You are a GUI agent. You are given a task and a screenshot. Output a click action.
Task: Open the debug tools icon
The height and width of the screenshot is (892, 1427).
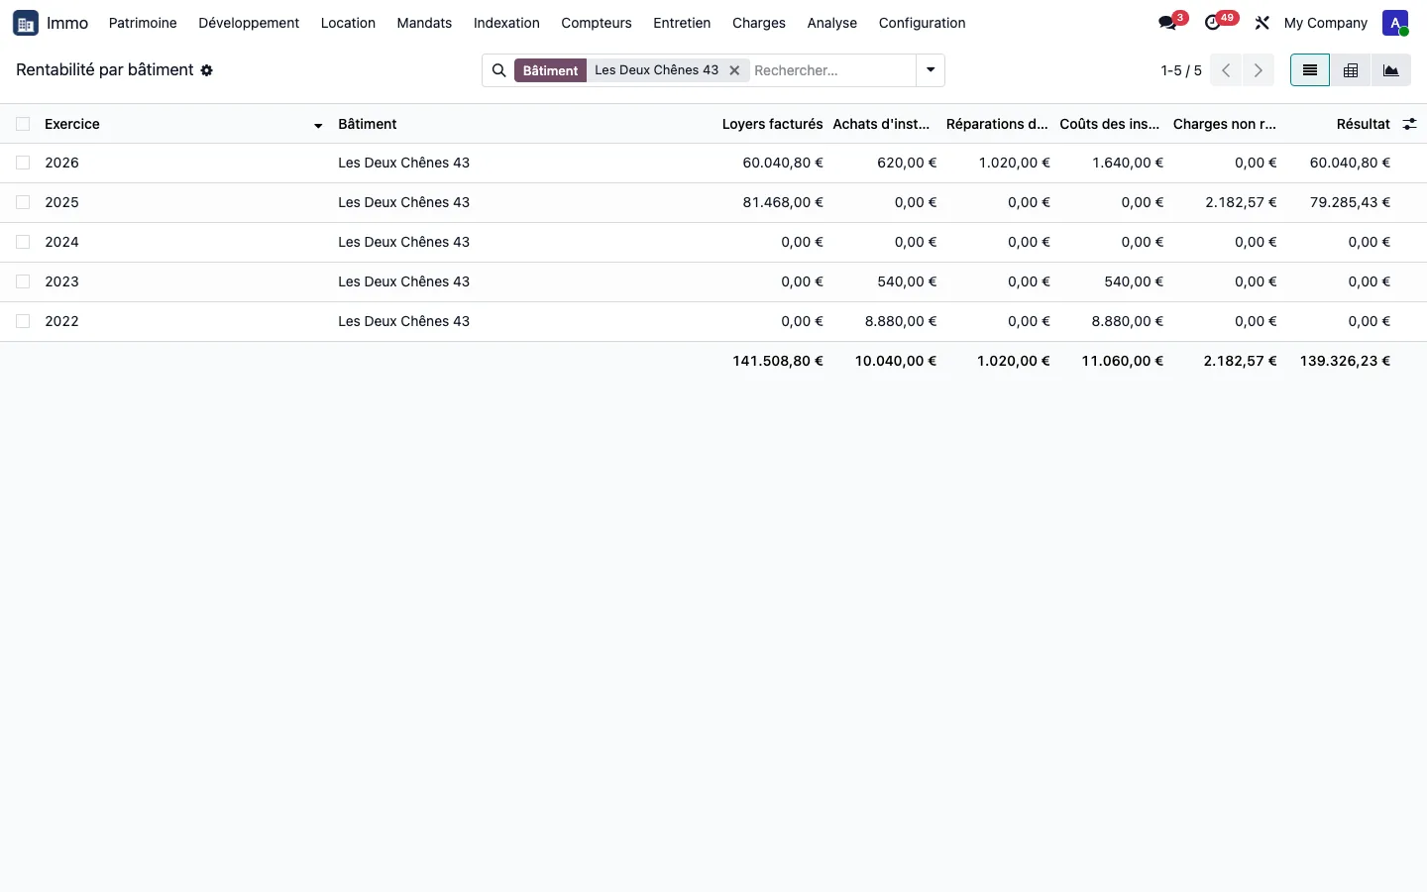tap(1262, 23)
